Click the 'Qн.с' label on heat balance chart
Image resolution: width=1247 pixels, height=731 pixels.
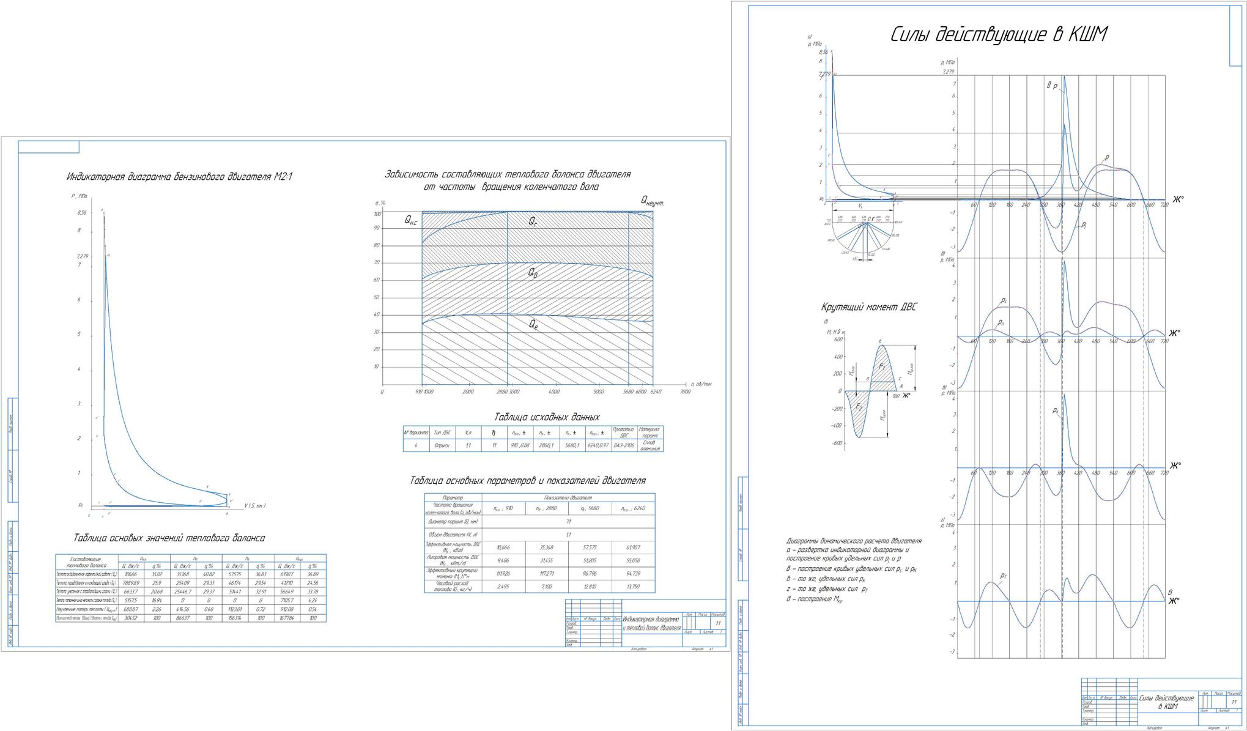(x=412, y=221)
